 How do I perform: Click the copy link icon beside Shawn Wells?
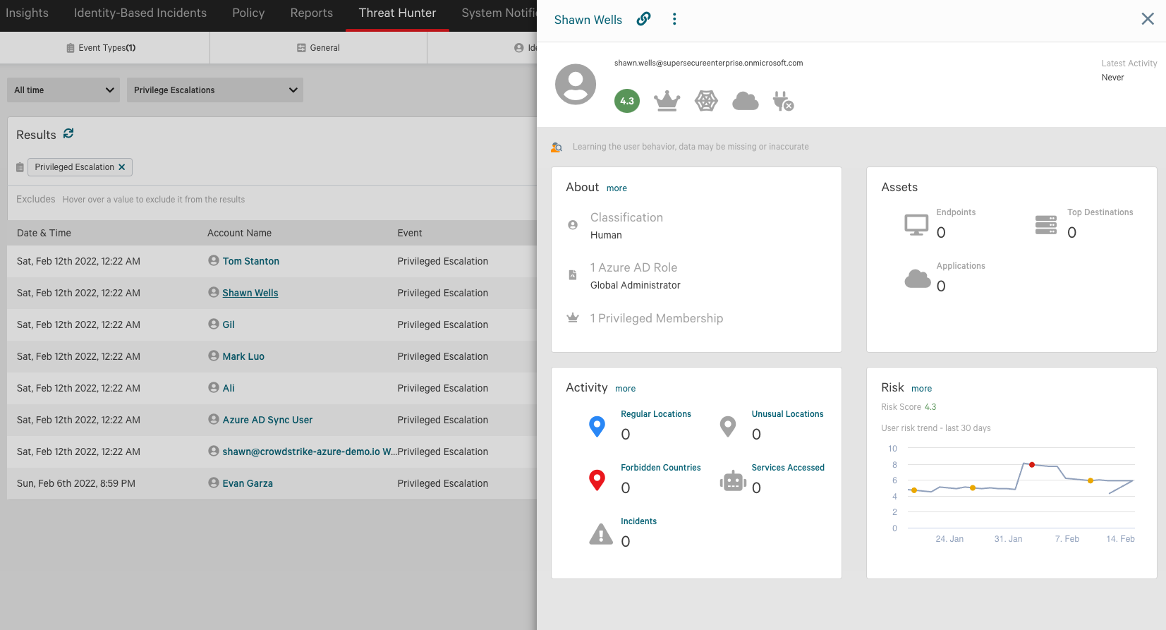tap(643, 19)
